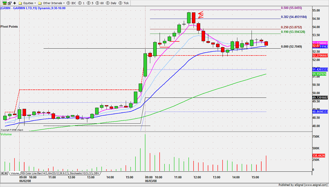Click the red 52.2706667 price marker
Viewport: 329px width, 187px height.
tap(320, 56)
